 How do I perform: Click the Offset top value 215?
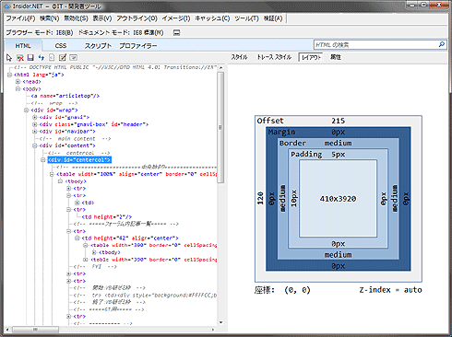point(338,121)
